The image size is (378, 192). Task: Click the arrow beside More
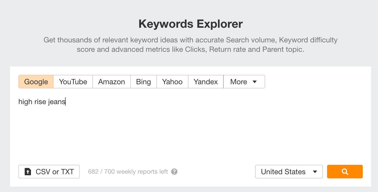pyautogui.click(x=254, y=82)
